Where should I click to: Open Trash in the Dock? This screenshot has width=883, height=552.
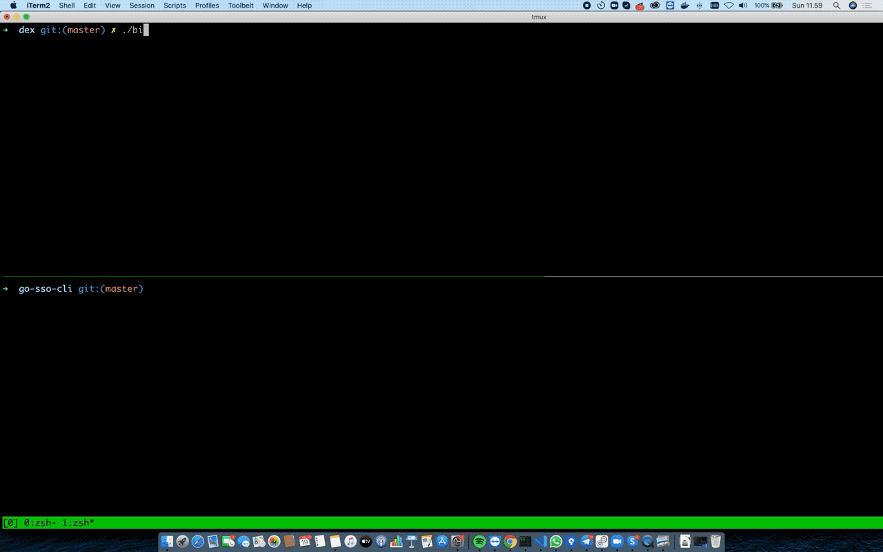pos(715,542)
